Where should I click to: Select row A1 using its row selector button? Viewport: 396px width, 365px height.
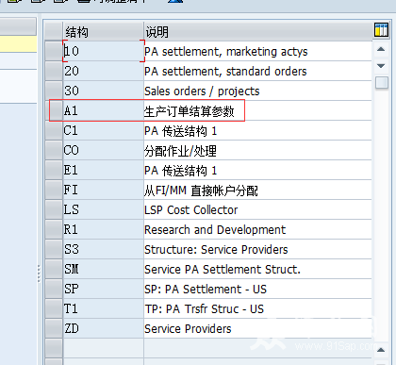click(54, 110)
